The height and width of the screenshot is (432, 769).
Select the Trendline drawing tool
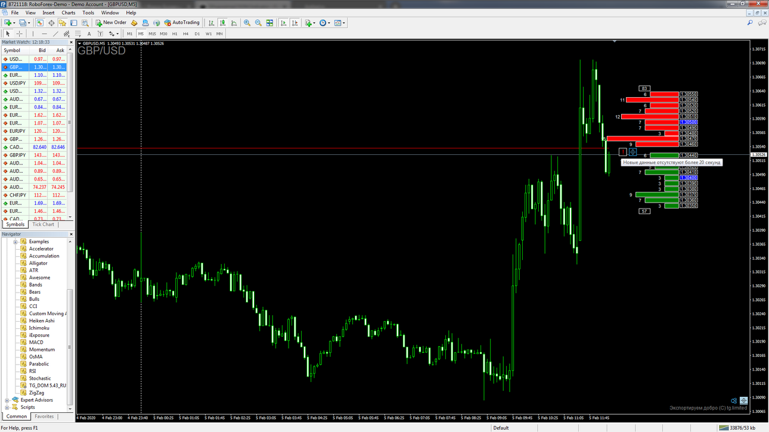click(x=55, y=33)
